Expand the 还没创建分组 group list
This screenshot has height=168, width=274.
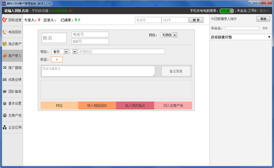[241, 37]
